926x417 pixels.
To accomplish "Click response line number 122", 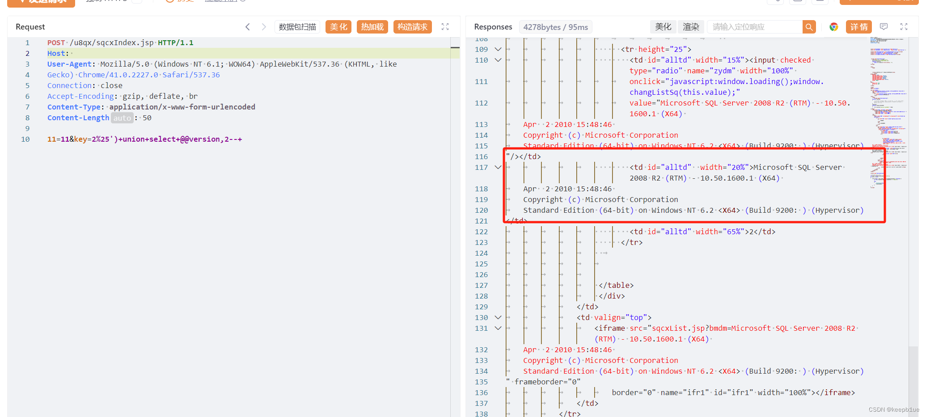I will coord(481,232).
